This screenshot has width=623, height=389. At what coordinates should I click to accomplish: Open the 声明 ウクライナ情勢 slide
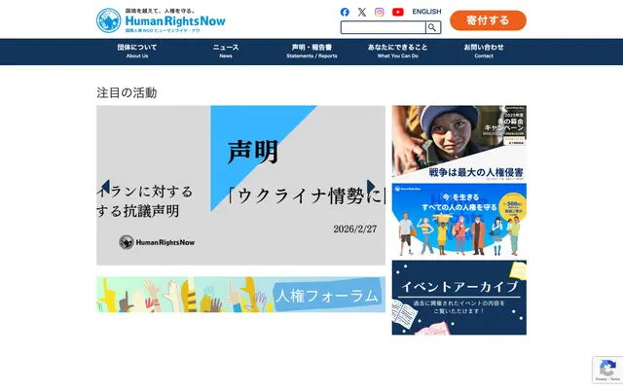pyautogui.click(x=298, y=186)
